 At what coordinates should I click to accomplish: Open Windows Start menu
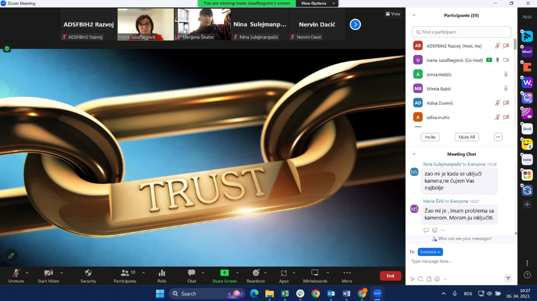coord(160,293)
